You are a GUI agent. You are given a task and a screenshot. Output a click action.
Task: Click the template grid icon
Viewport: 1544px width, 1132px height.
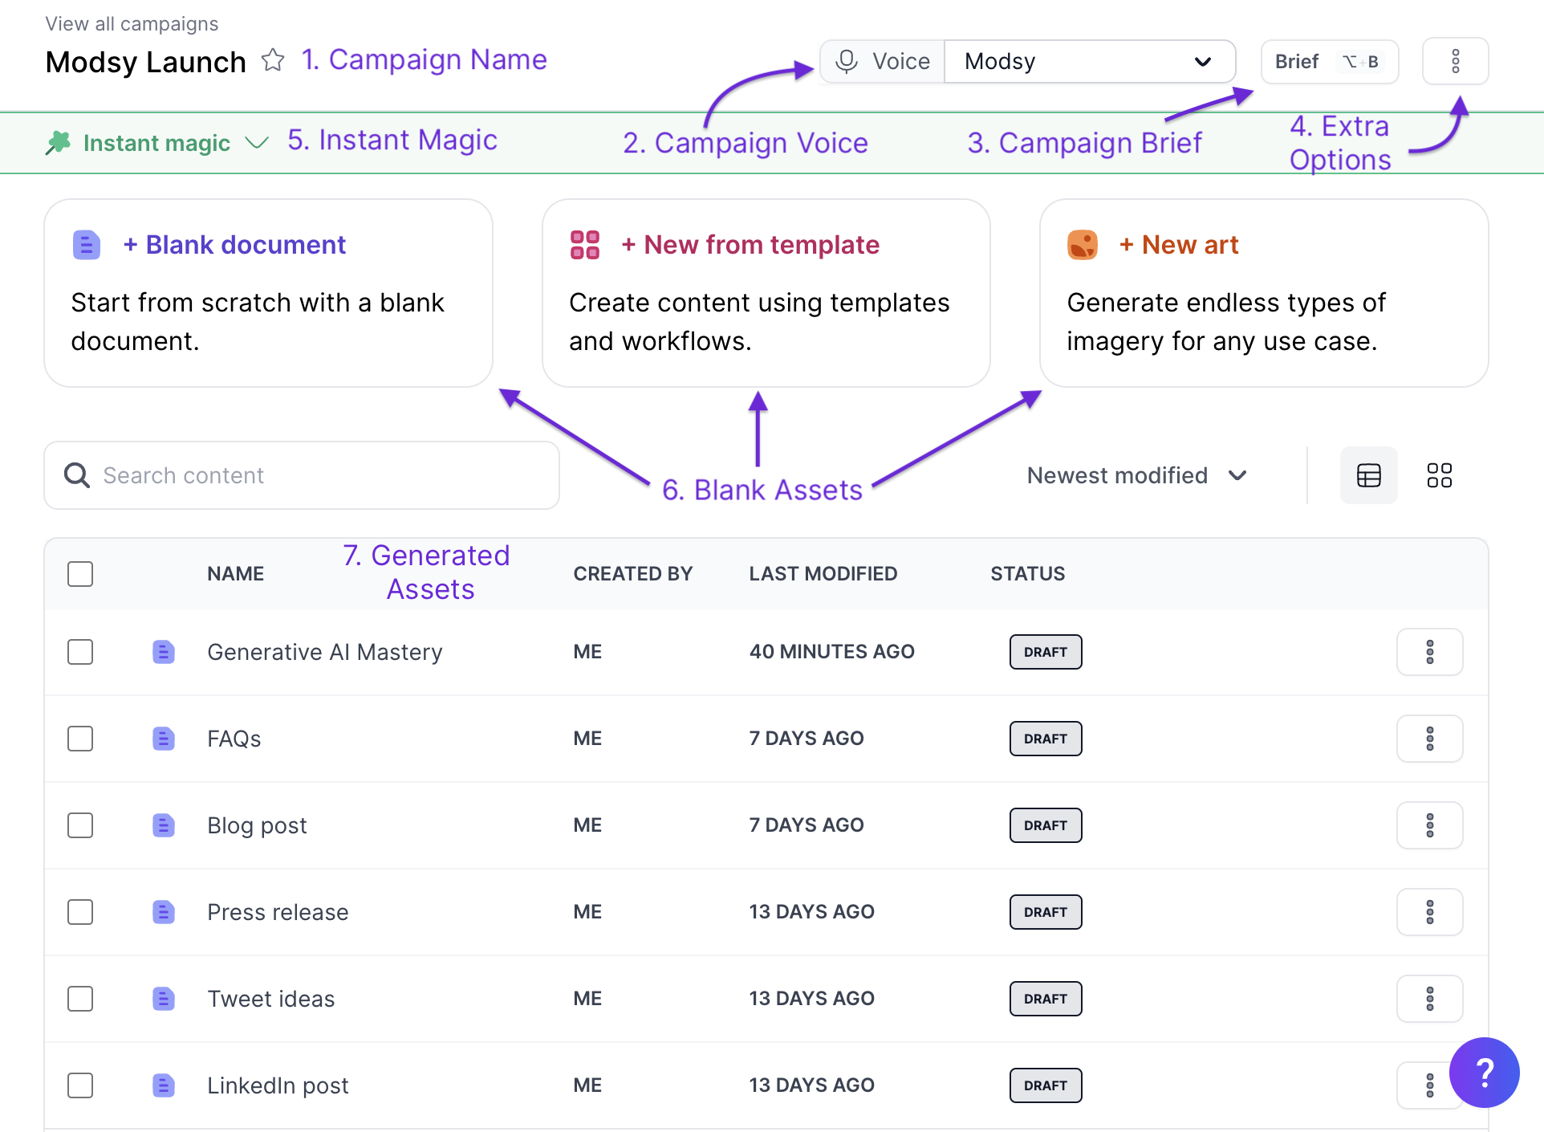coord(585,245)
